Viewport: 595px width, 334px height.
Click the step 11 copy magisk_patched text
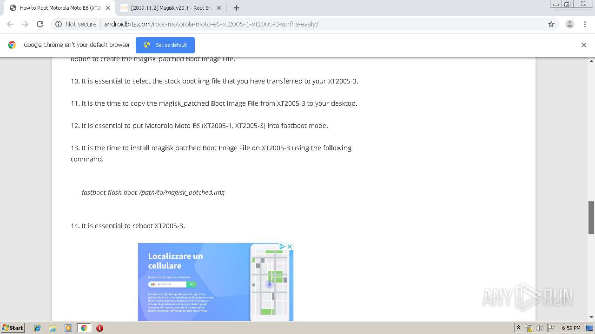click(214, 103)
